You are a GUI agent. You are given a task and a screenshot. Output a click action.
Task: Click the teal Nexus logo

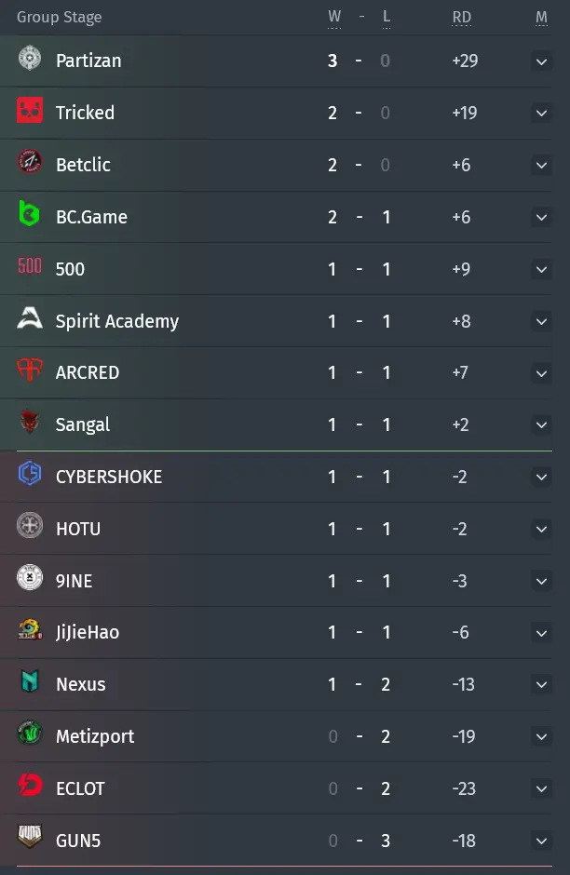click(30, 681)
